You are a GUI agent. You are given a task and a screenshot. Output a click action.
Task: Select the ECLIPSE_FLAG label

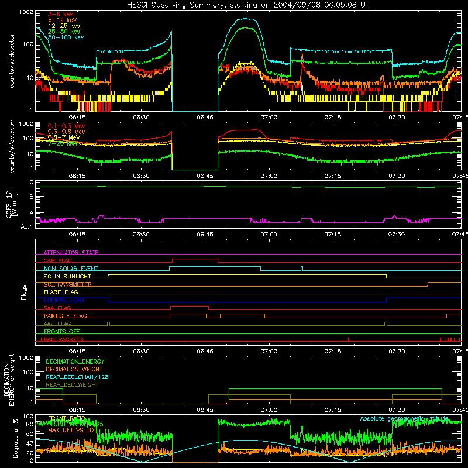[x=64, y=300]
